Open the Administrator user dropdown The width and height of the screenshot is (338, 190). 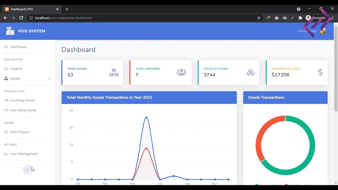click(x=312, y=31)
